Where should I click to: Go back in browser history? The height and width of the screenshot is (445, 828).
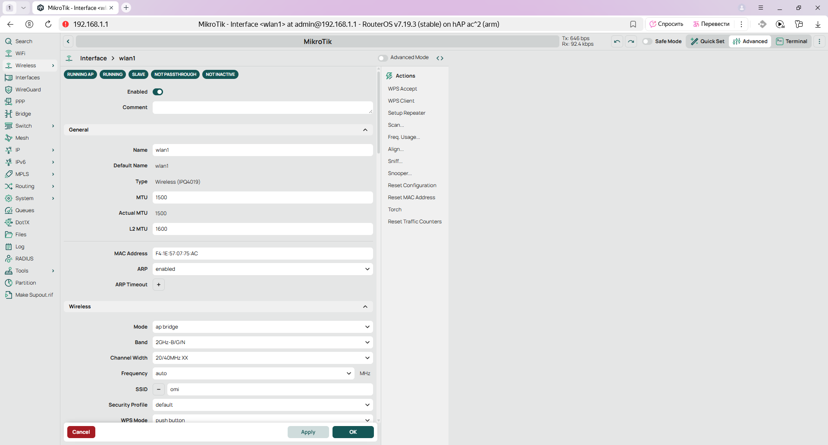[10, 24]
